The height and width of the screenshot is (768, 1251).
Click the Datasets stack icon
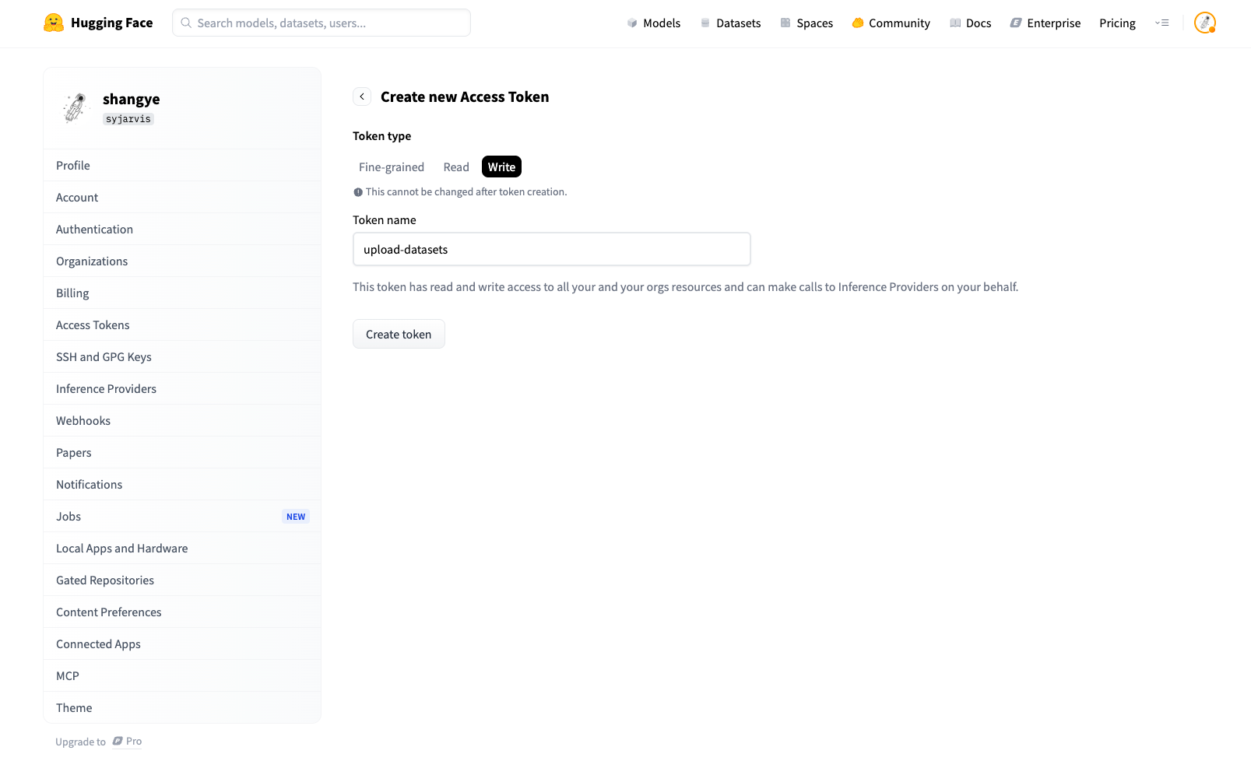click(x=705, y=23)
